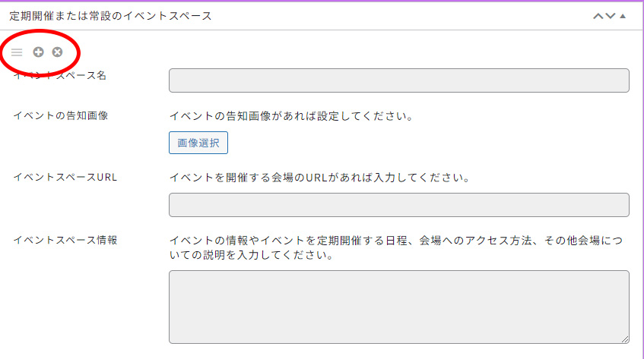This screenshot has height=359, width=644.
Task: Click the イベントスペース情報 label
Action: click(65, 240)
